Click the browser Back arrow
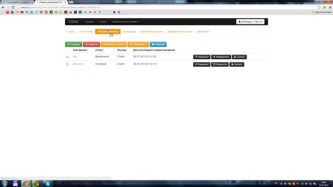333x187 pixels. [x=3, y=7]
